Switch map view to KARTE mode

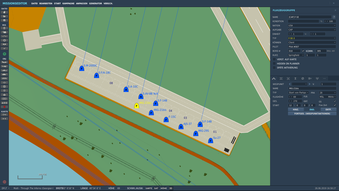(x=149, y=188)
